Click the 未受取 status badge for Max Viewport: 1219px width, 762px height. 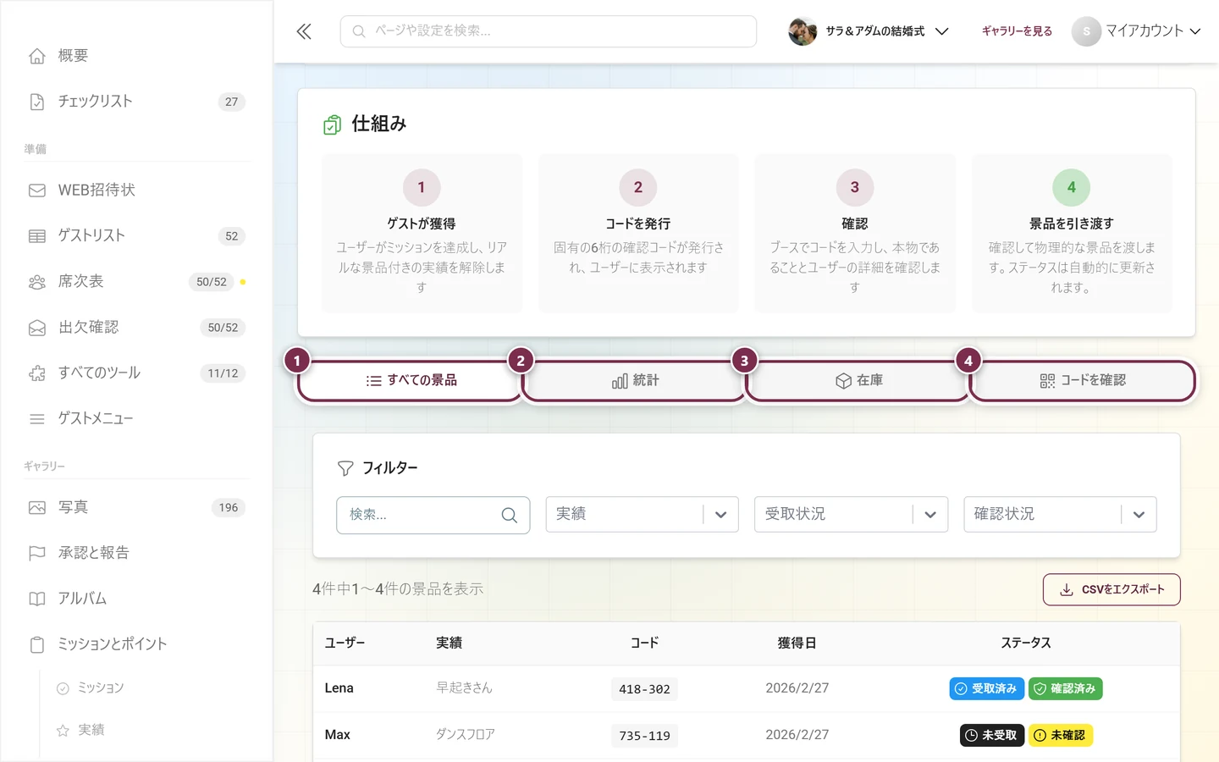coord(992,736)
